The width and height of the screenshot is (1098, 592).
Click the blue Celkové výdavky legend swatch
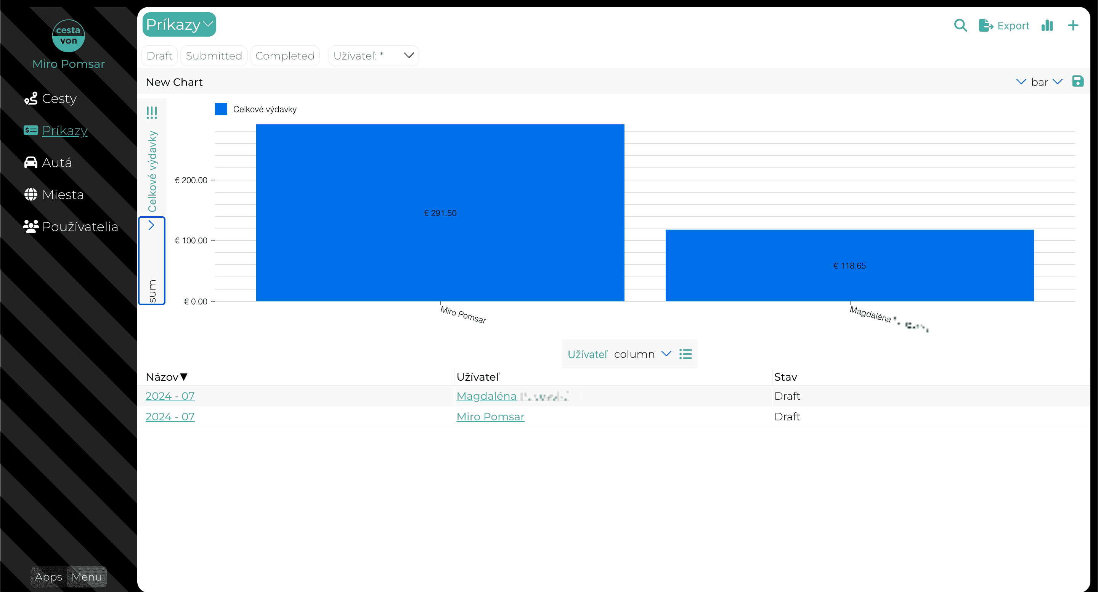(221, 109)
